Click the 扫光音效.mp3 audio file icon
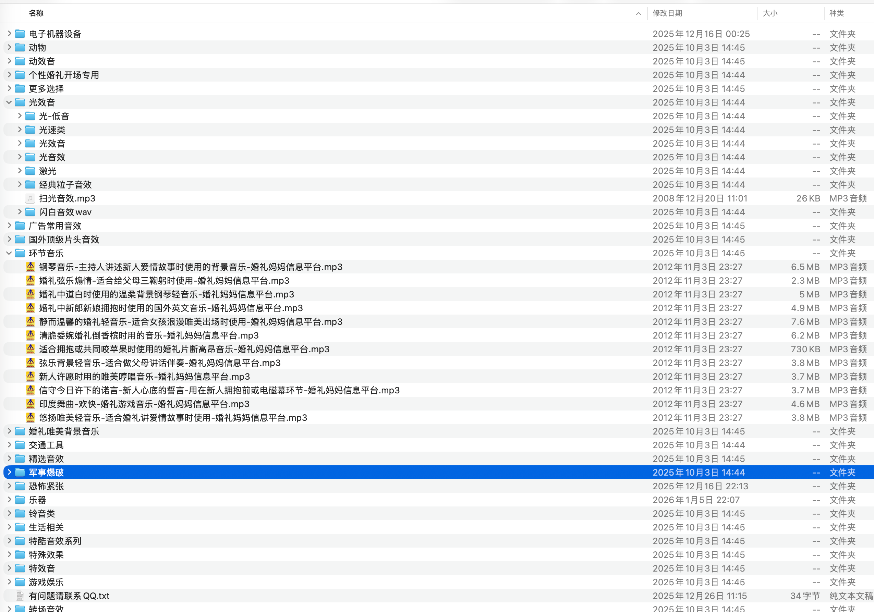 point(30,198)
